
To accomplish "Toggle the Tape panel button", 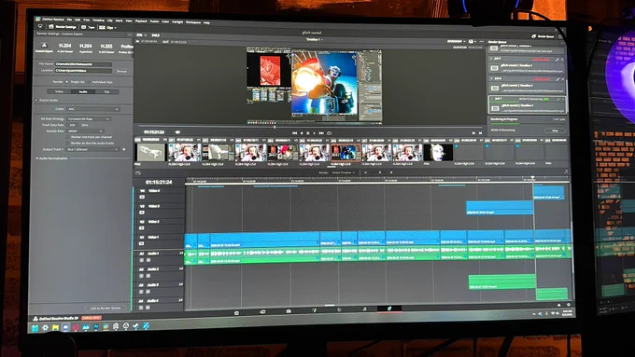I will coord(88,27).
